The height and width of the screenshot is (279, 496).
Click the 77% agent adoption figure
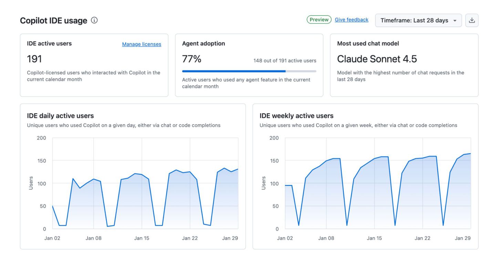(192, 59)
